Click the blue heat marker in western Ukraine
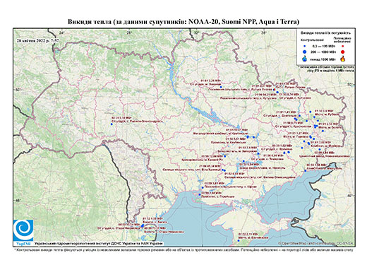Image resolution: width=367 pixels, height=260 pixels. (112, 124)
